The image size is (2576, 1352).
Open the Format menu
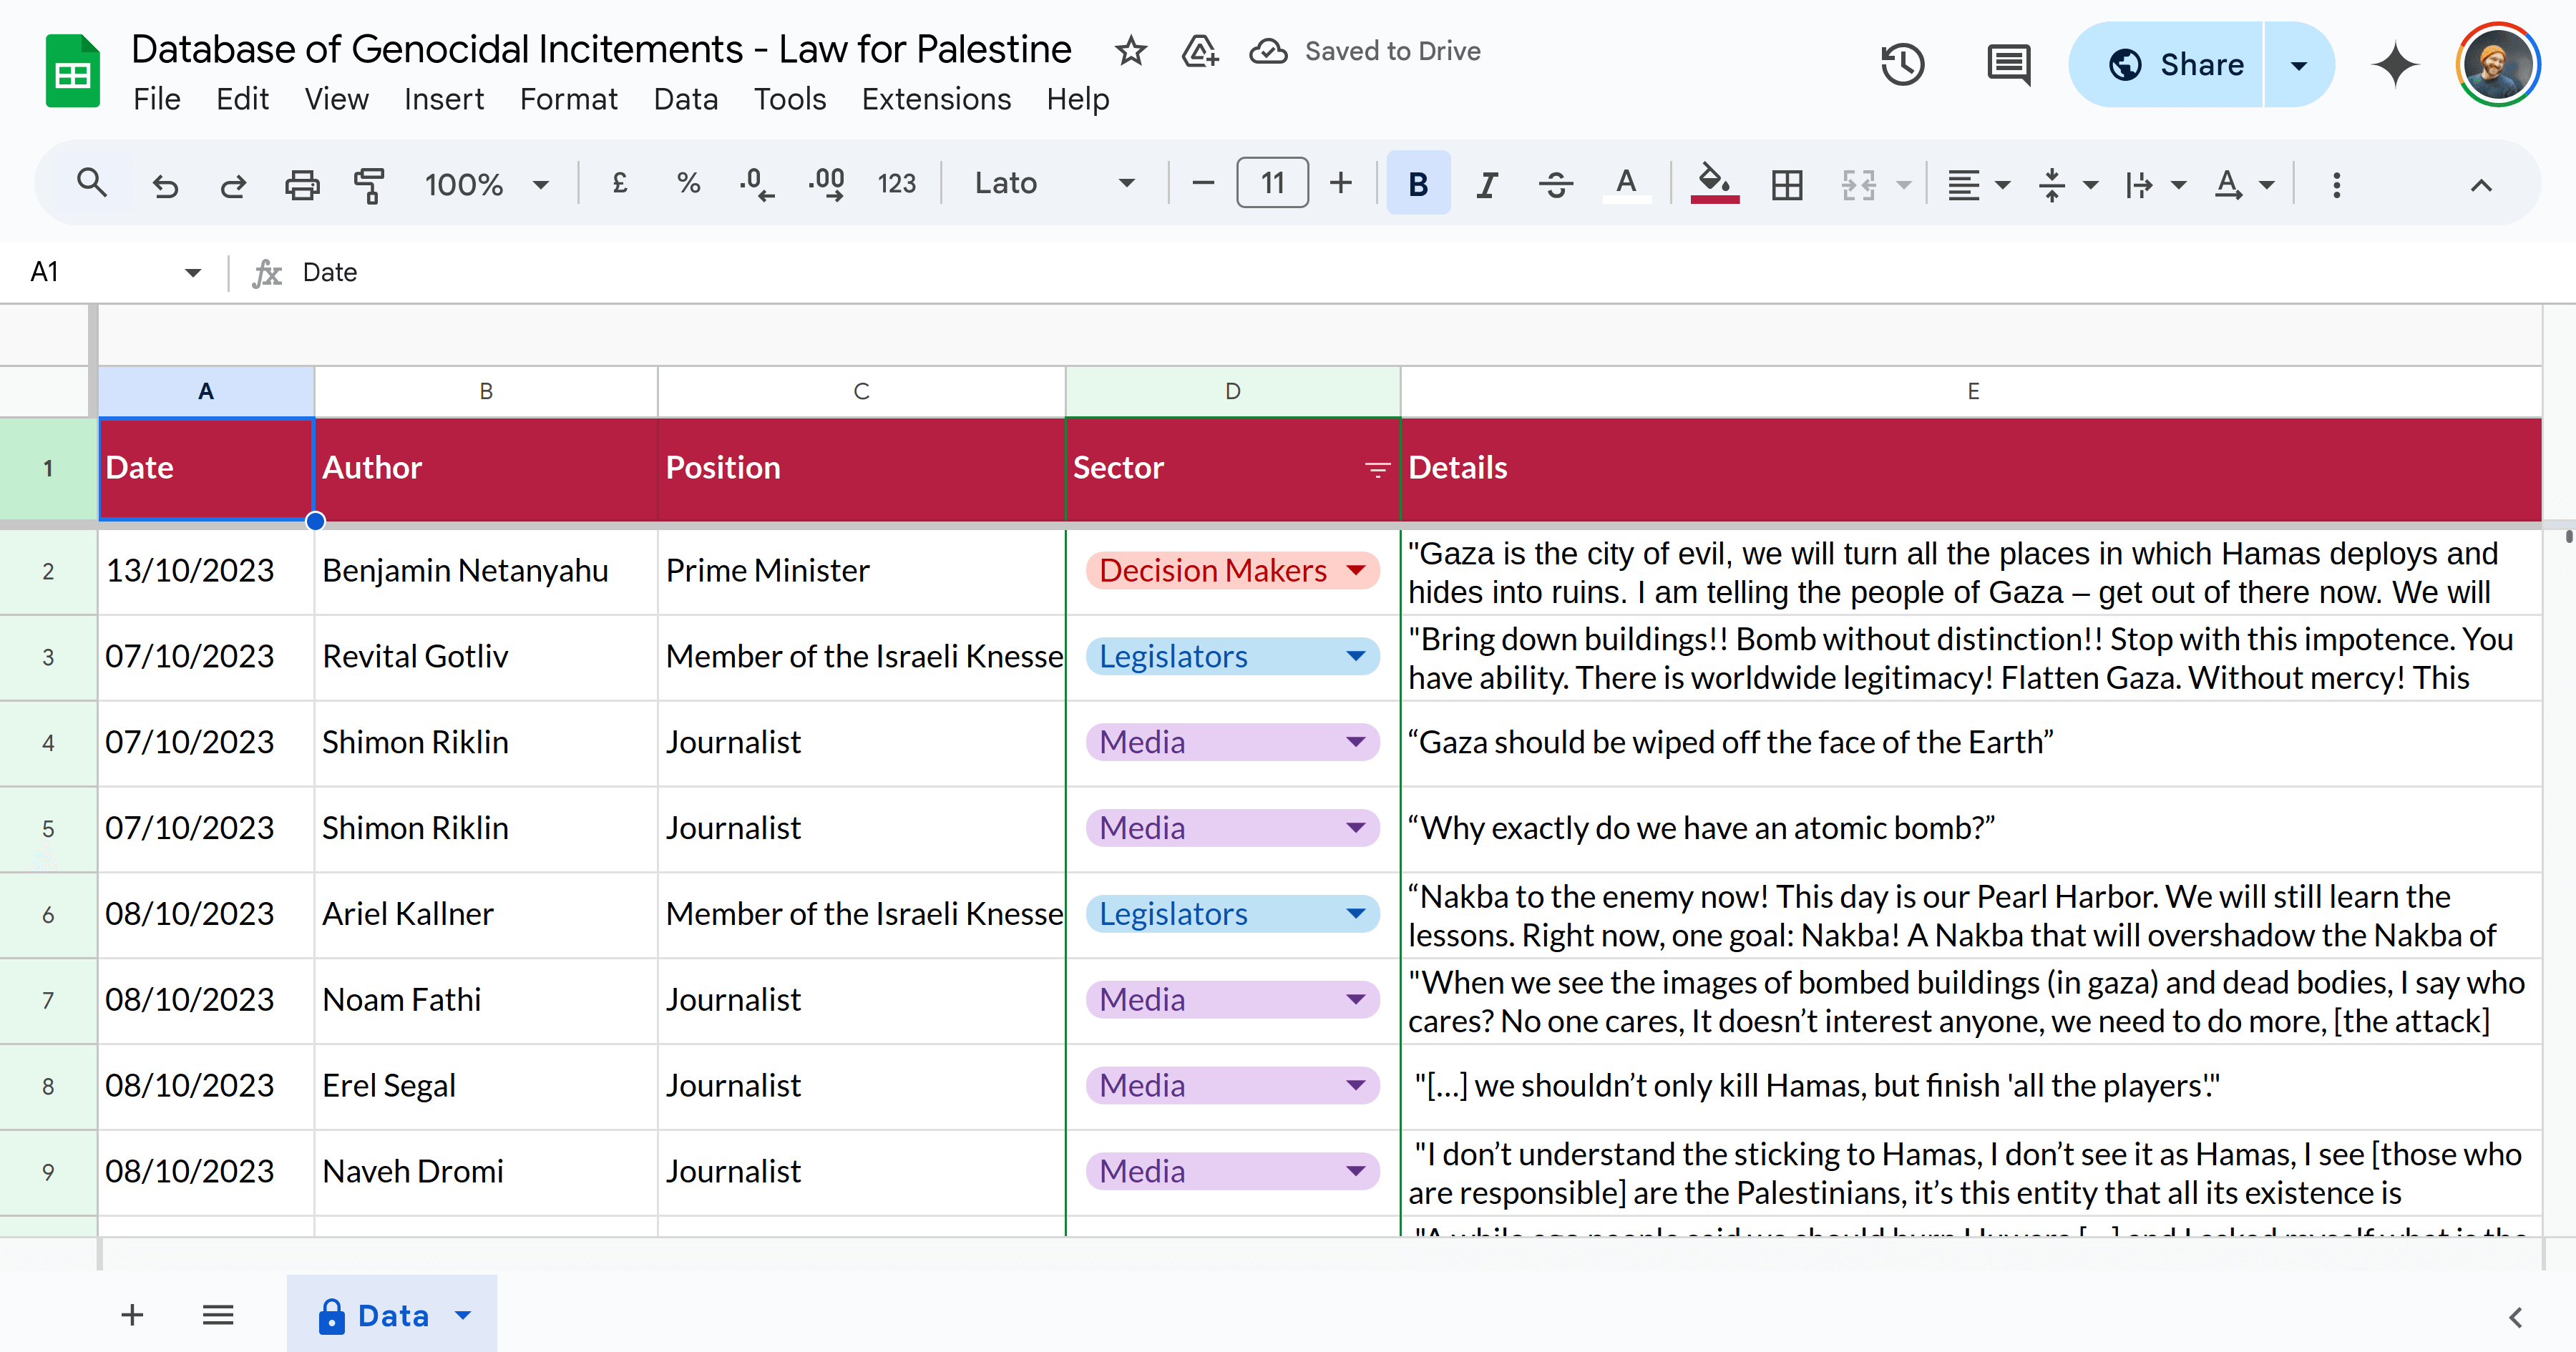point(568,99)
